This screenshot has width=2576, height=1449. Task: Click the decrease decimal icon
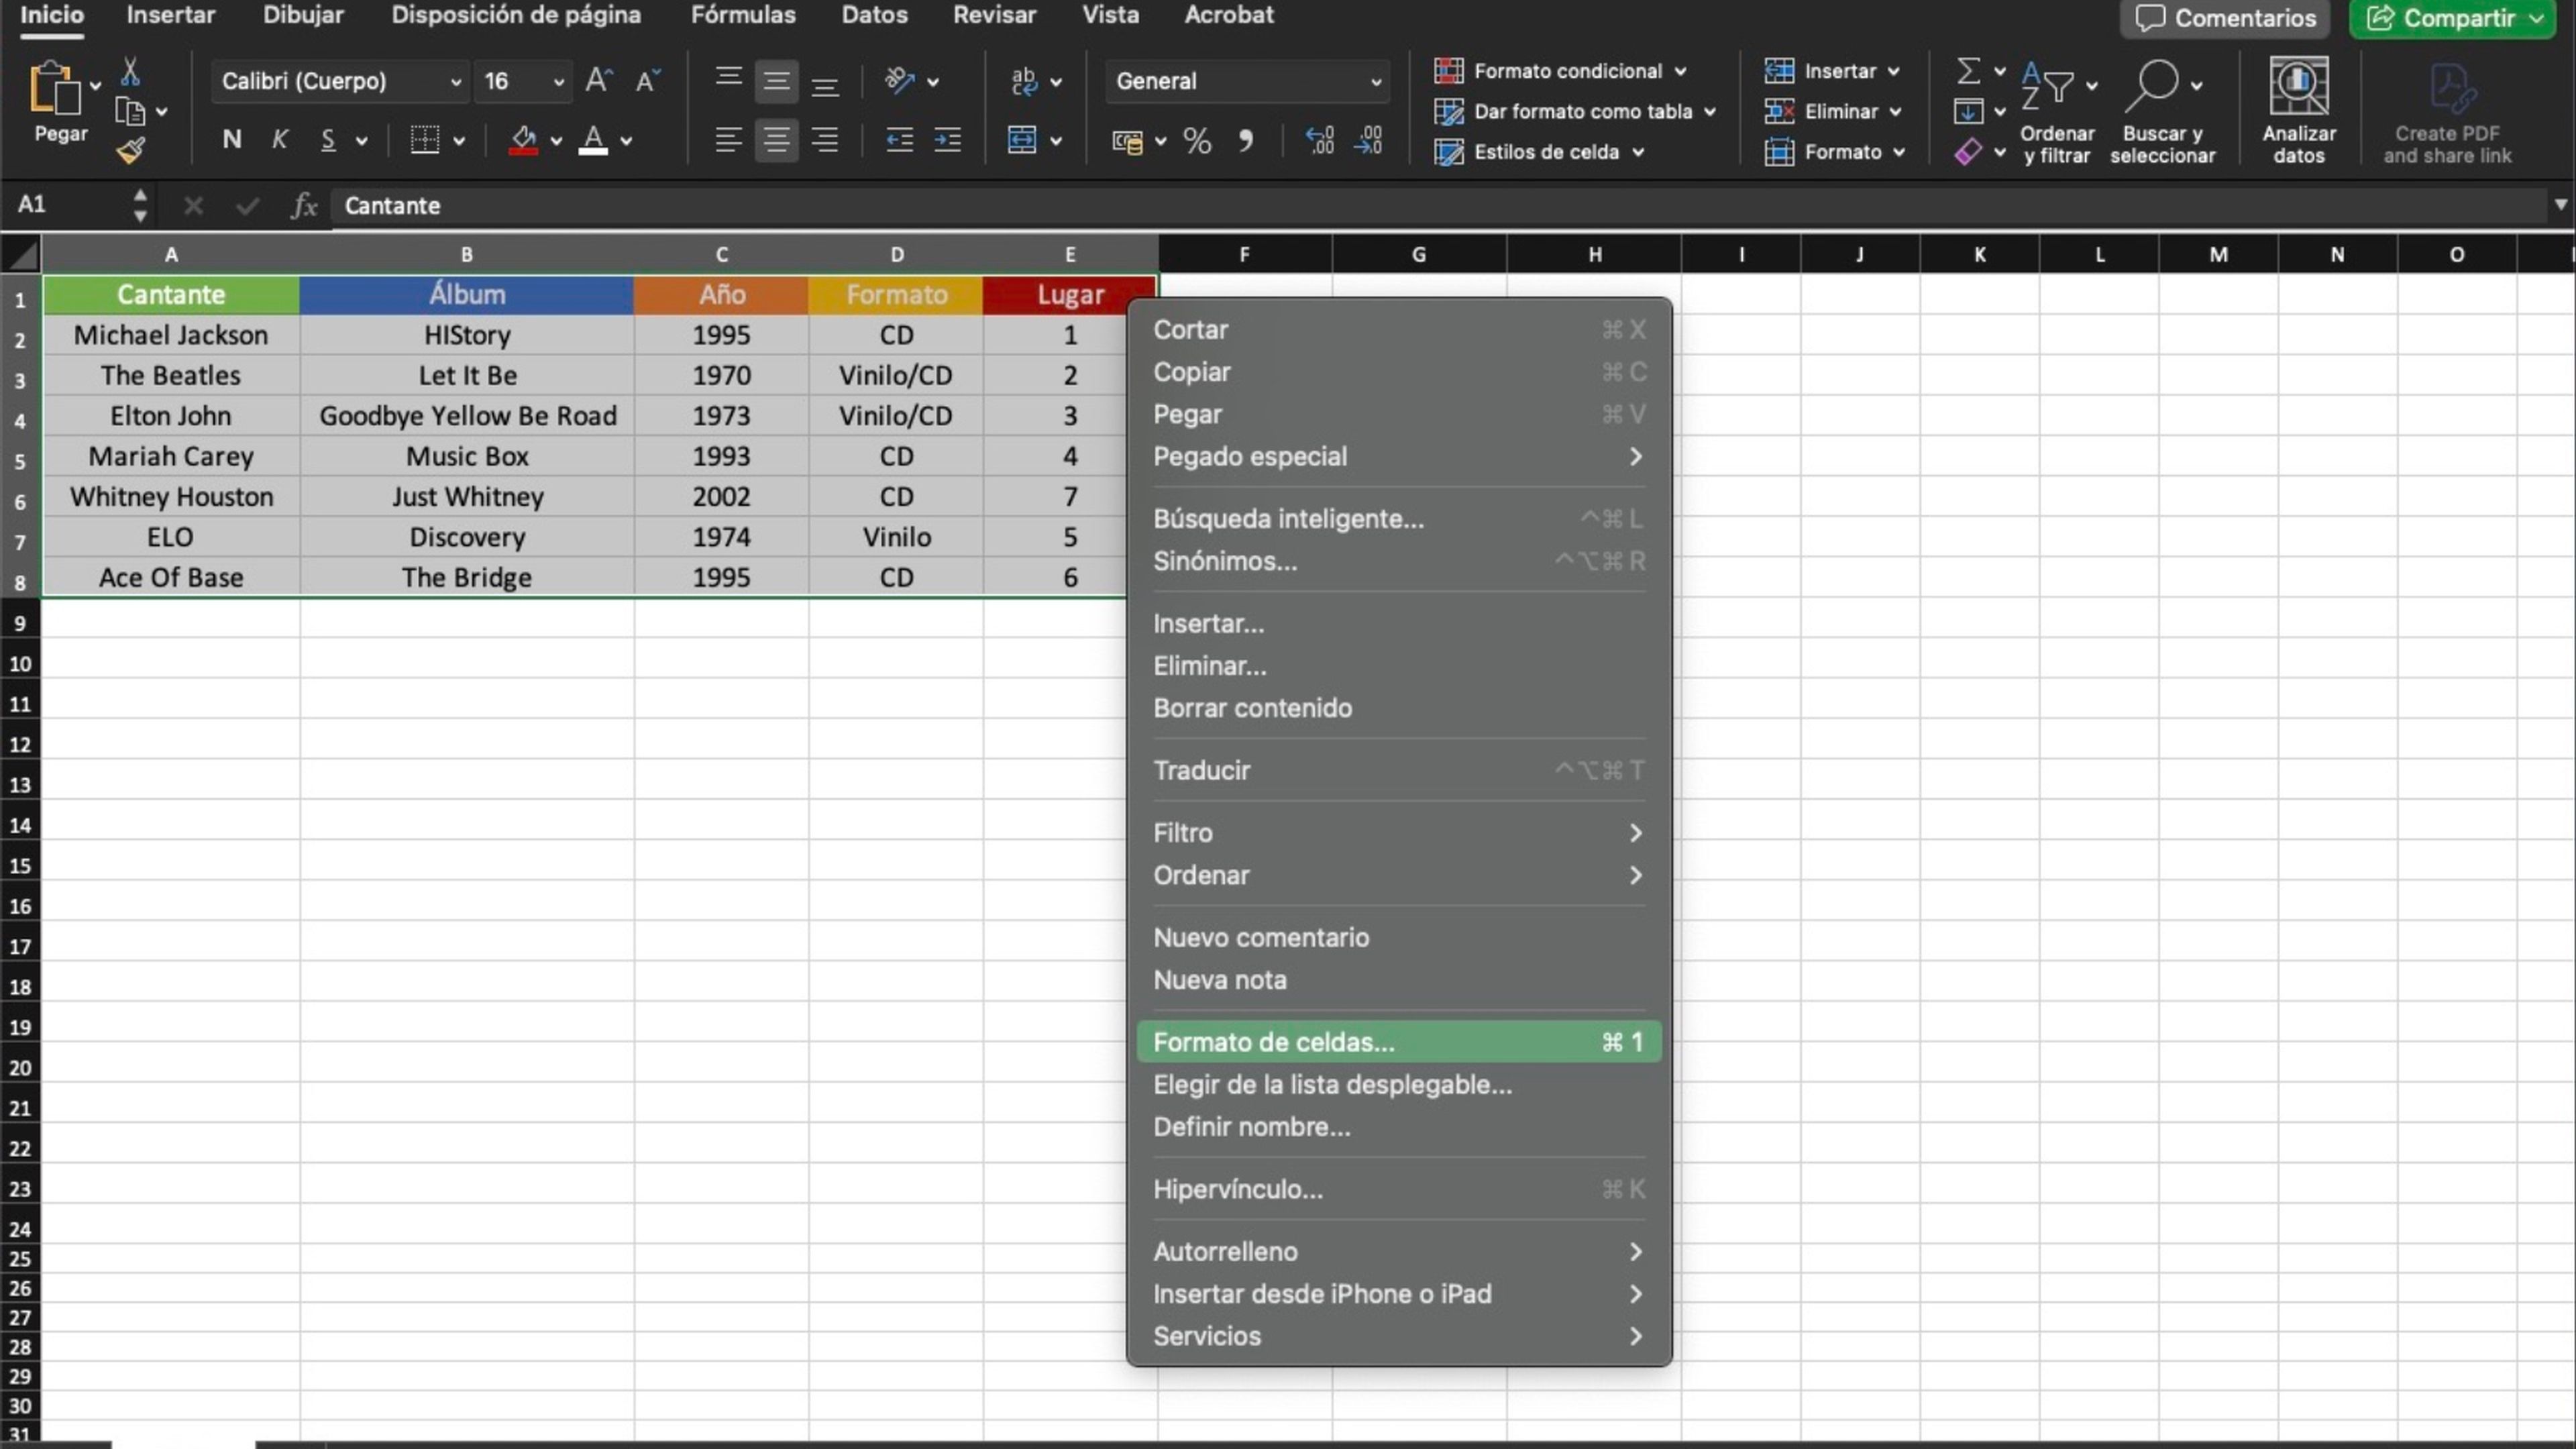pyautogui.click(x=1368, y=140)
